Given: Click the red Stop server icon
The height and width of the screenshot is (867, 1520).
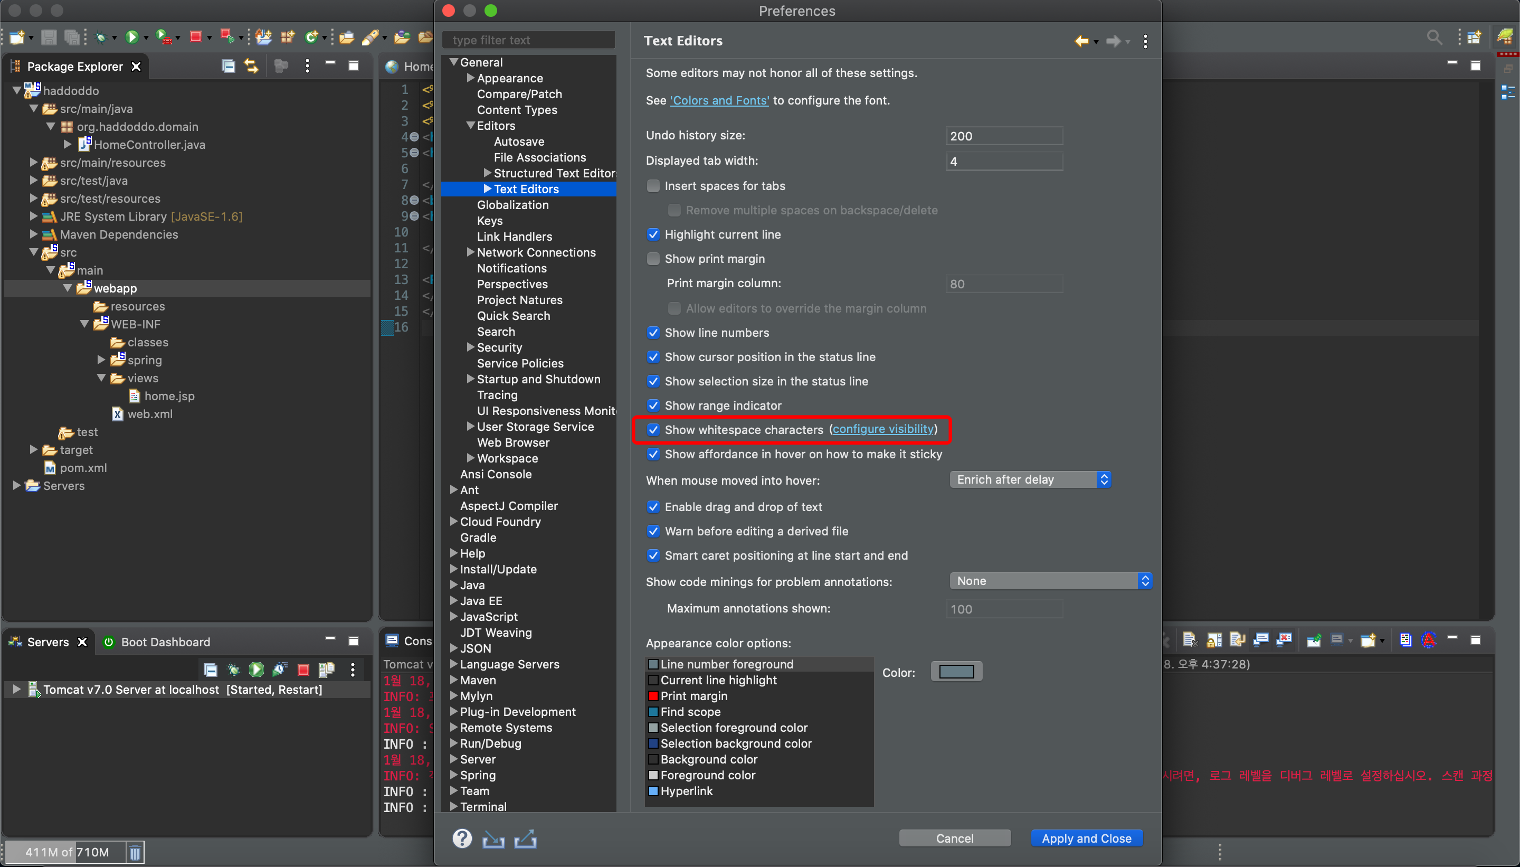Looking at the screenshot, I should click(x=303, y=670).
